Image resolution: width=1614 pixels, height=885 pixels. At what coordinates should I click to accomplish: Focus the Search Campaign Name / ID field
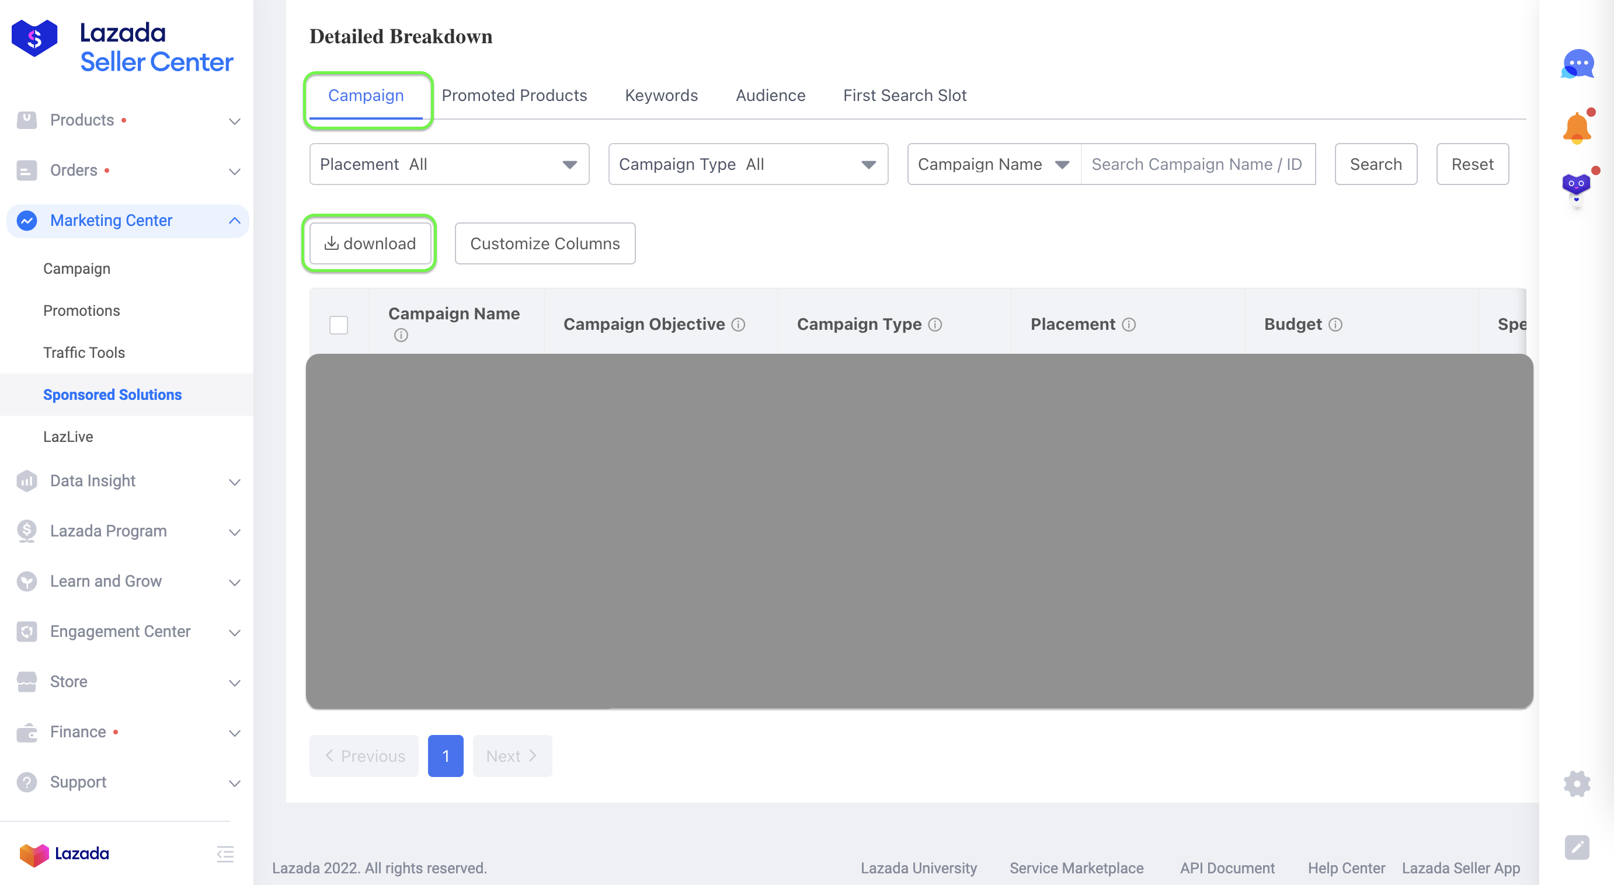(1197, 164)
